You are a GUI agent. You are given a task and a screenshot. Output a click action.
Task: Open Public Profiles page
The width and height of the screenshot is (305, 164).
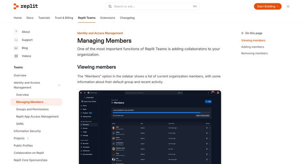pyautogui.click(x=23, y=145)
